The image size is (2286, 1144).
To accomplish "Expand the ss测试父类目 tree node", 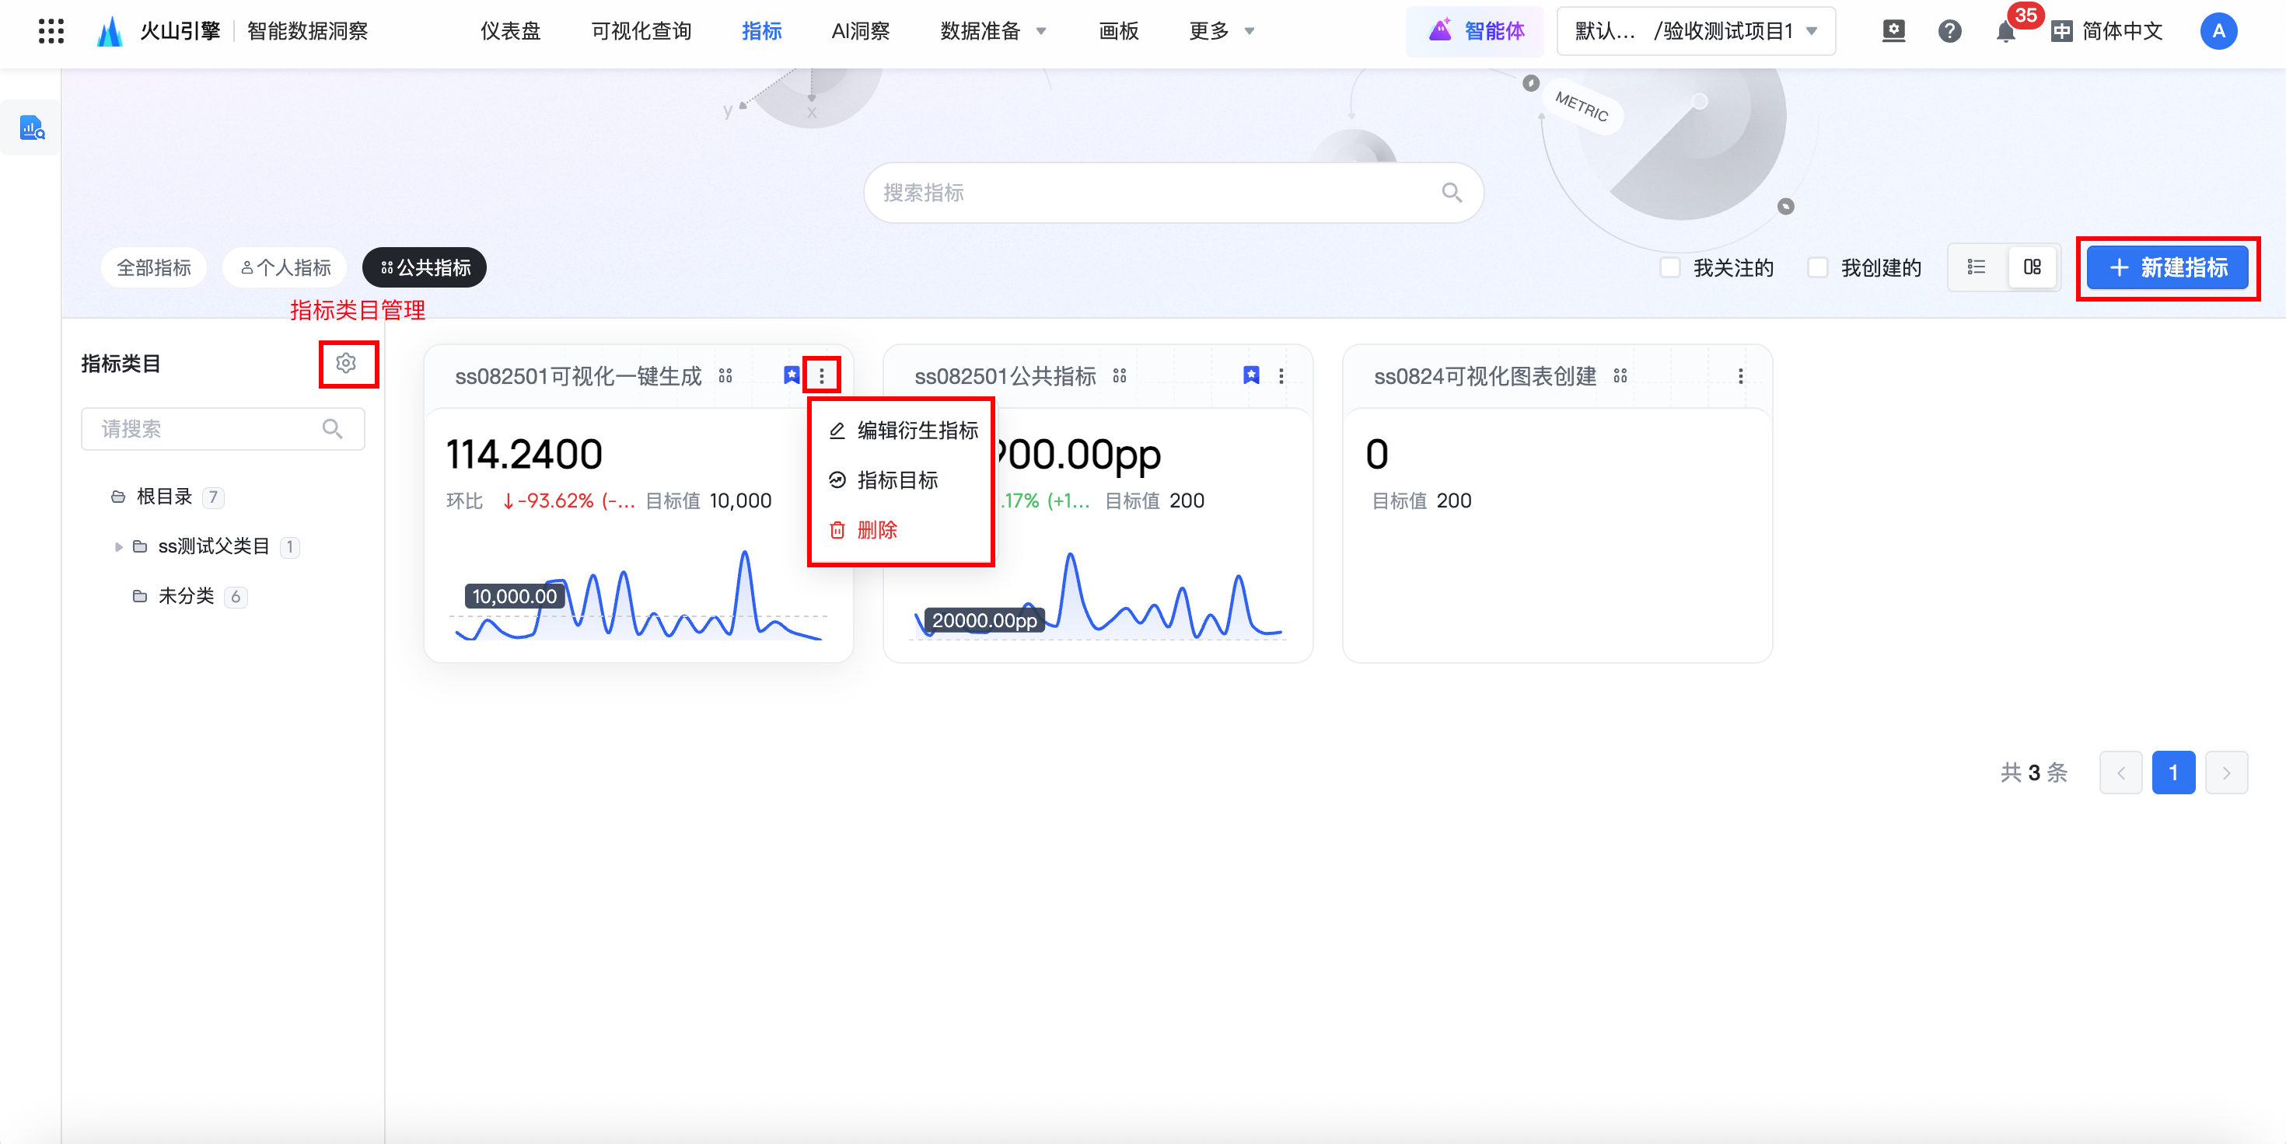I will pos(118,546).
